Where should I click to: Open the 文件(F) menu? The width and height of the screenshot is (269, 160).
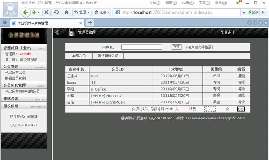point(155,3)
